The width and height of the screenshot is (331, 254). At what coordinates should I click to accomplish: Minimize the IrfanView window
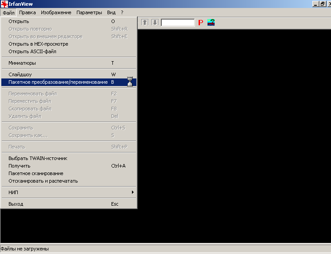point(315,4)
